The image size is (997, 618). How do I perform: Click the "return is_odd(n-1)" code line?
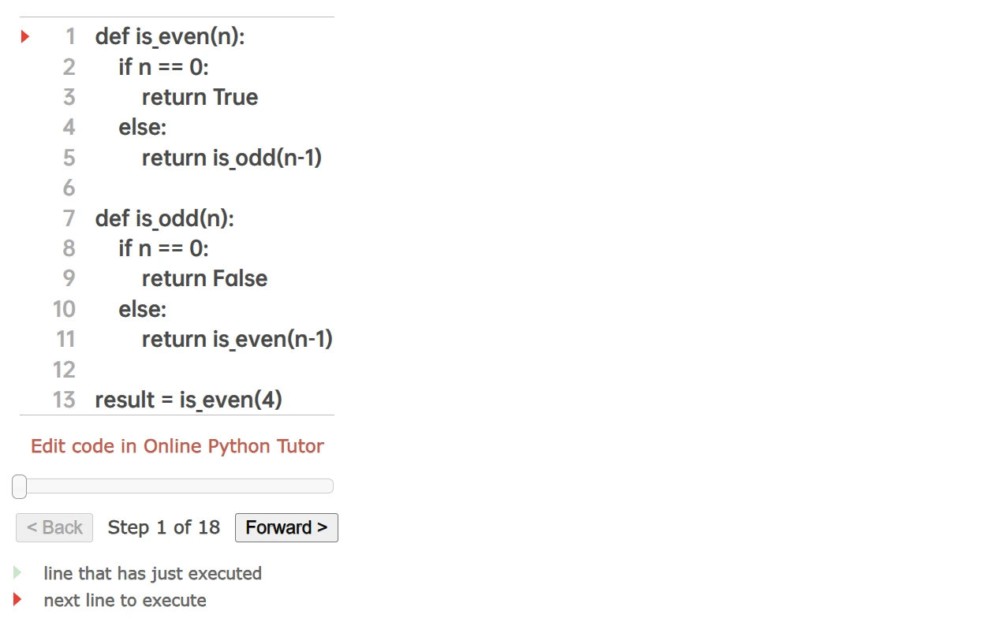click(232, 158)
